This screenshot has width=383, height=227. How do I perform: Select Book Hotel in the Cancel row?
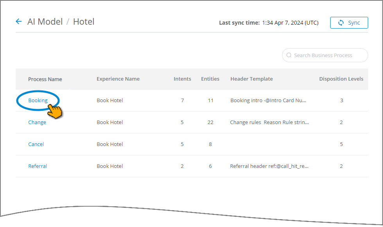[x=110, y=144]
